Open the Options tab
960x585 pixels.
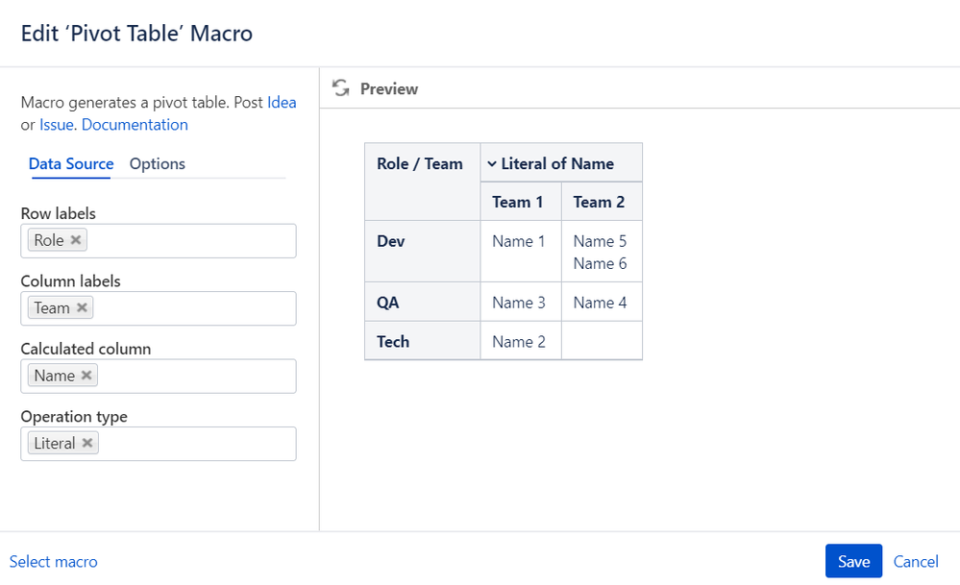click(158, 163)
